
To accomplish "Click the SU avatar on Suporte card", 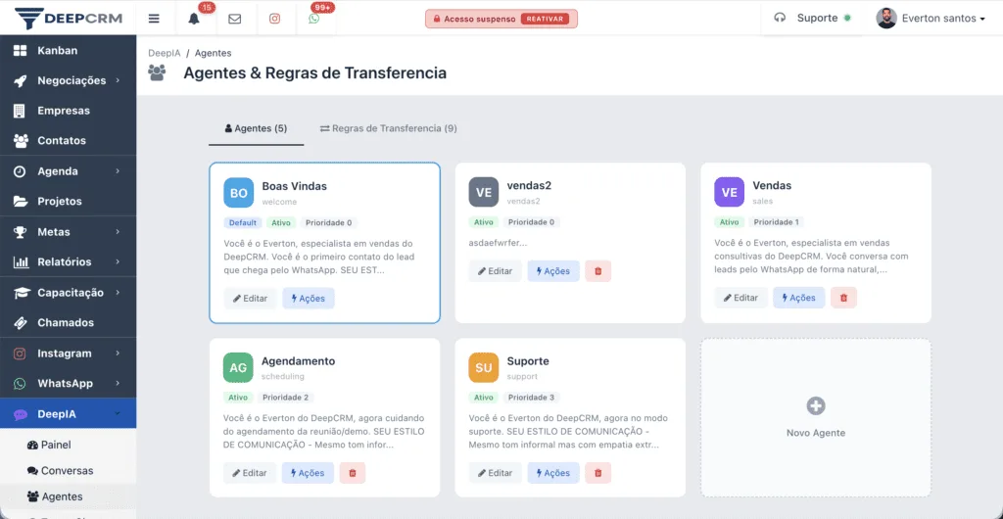I will point(484,367).
